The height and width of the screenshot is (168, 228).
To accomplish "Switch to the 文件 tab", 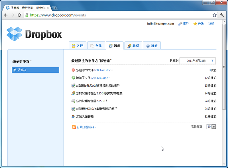I will [96, 46].
